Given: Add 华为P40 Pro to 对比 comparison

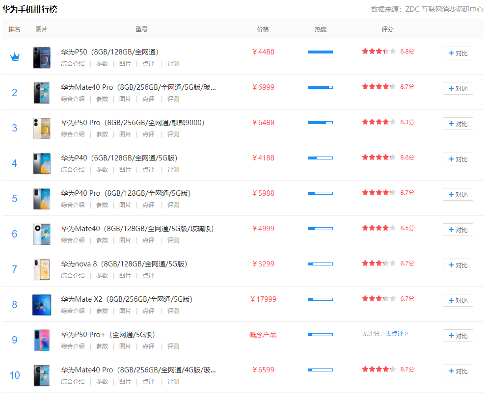Looking at the screenshot, I should (458, 195).
